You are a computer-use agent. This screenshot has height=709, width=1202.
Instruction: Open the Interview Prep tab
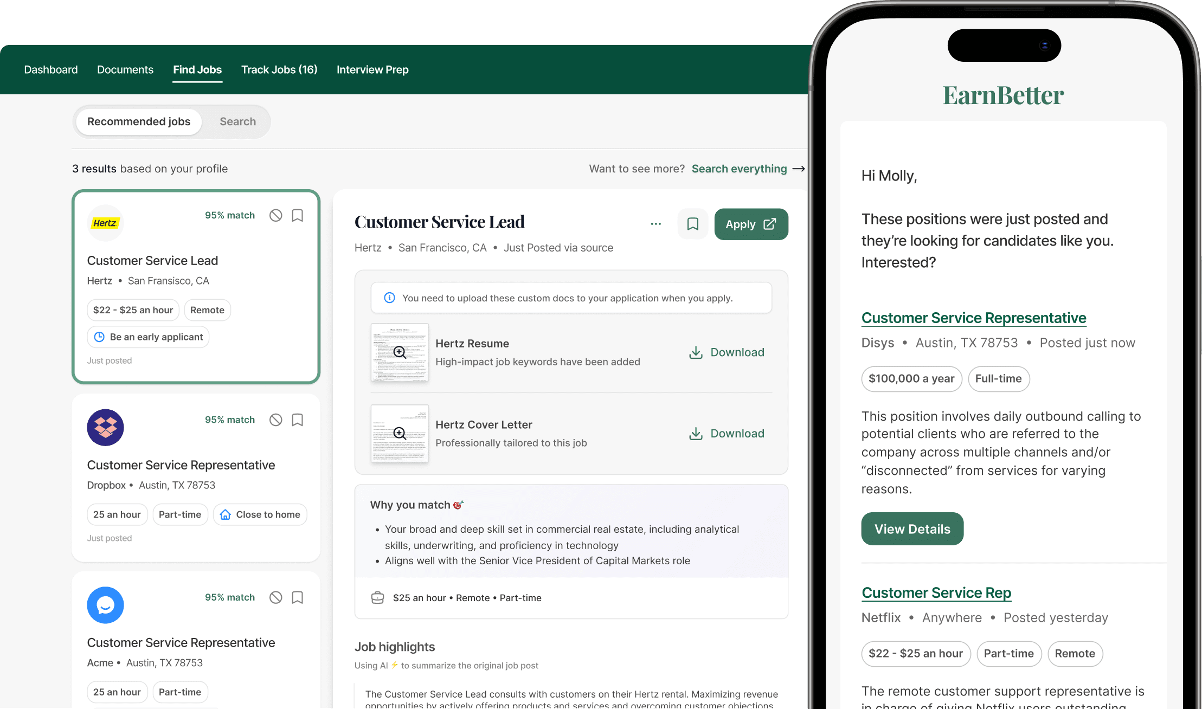[x=372, y=69]
